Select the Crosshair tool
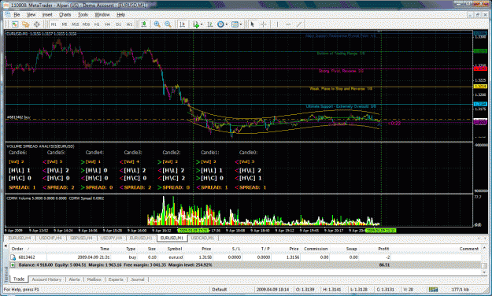The width and height of the screenshot is (492, 296). [263, 24]
